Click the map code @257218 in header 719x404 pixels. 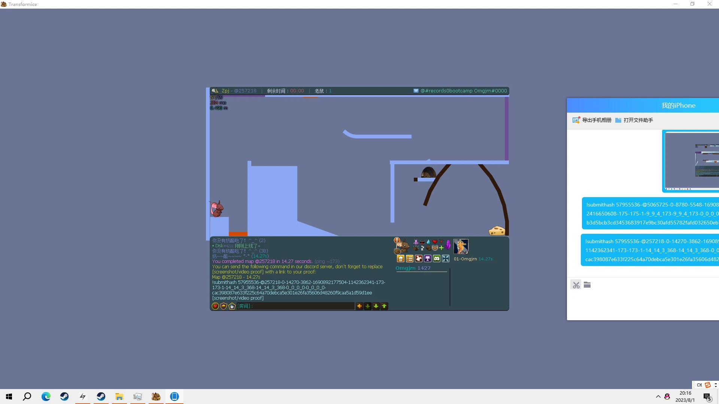[245, 91]
